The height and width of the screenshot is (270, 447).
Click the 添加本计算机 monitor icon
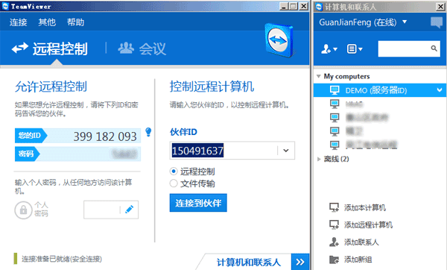(x=334, y=207)
